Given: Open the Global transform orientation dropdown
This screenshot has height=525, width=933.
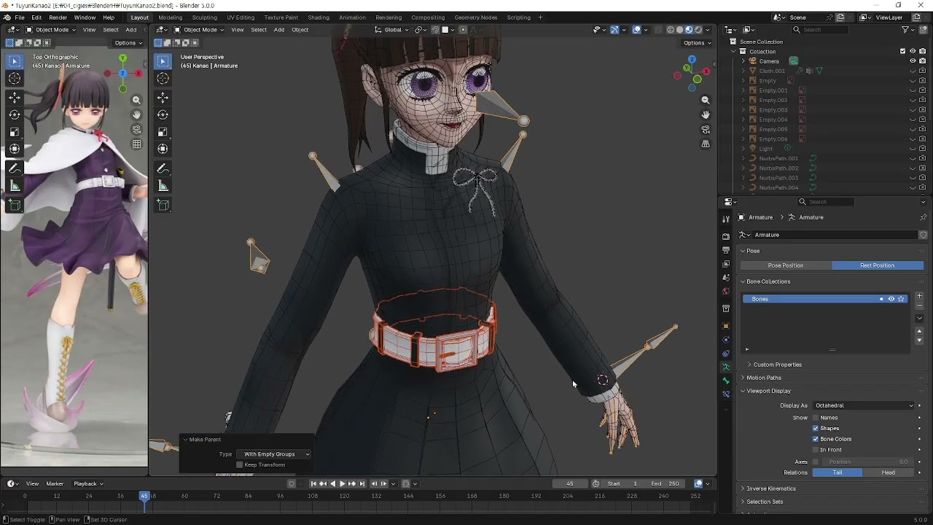Looking at the screenshot, I should [393, 30].
